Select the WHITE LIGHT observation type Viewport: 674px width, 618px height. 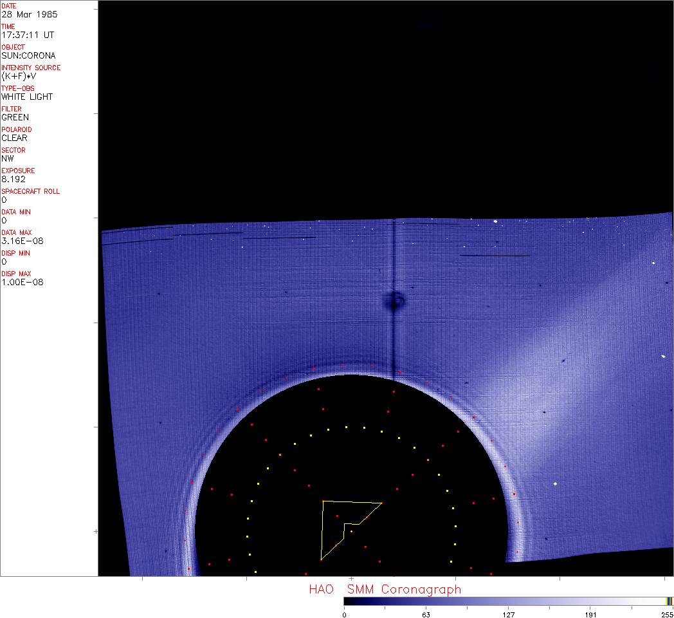[x=27, y=97]
